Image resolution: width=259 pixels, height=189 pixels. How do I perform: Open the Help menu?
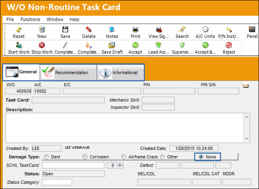(75, 19)
